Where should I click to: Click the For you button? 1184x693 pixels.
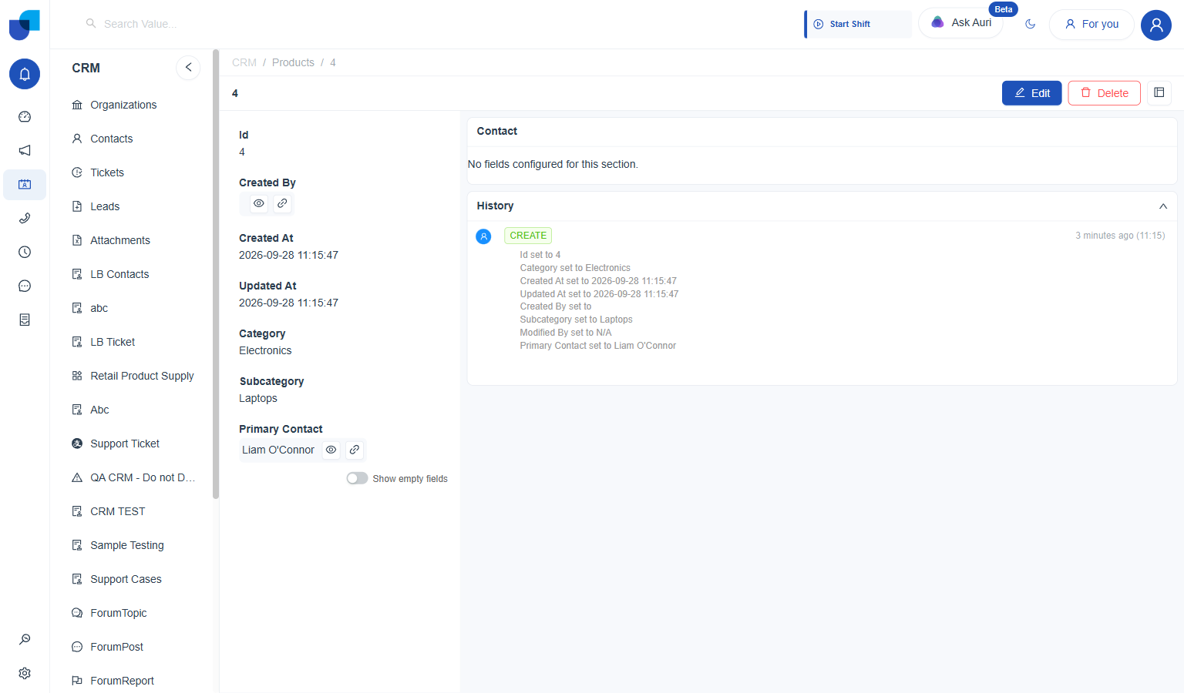pos(1091,24)
